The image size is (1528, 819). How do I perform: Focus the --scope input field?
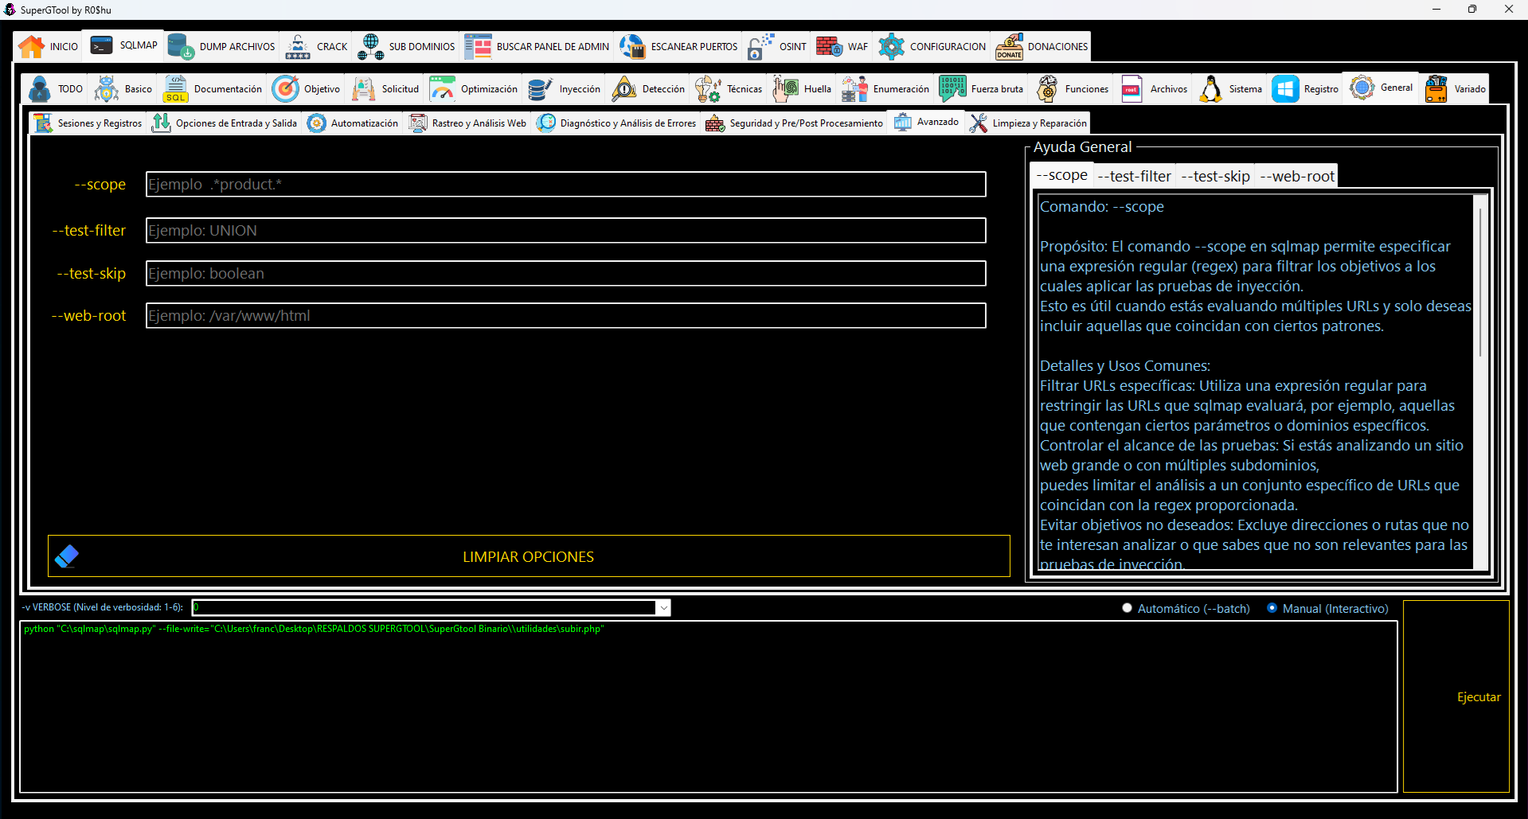point(566,185)
